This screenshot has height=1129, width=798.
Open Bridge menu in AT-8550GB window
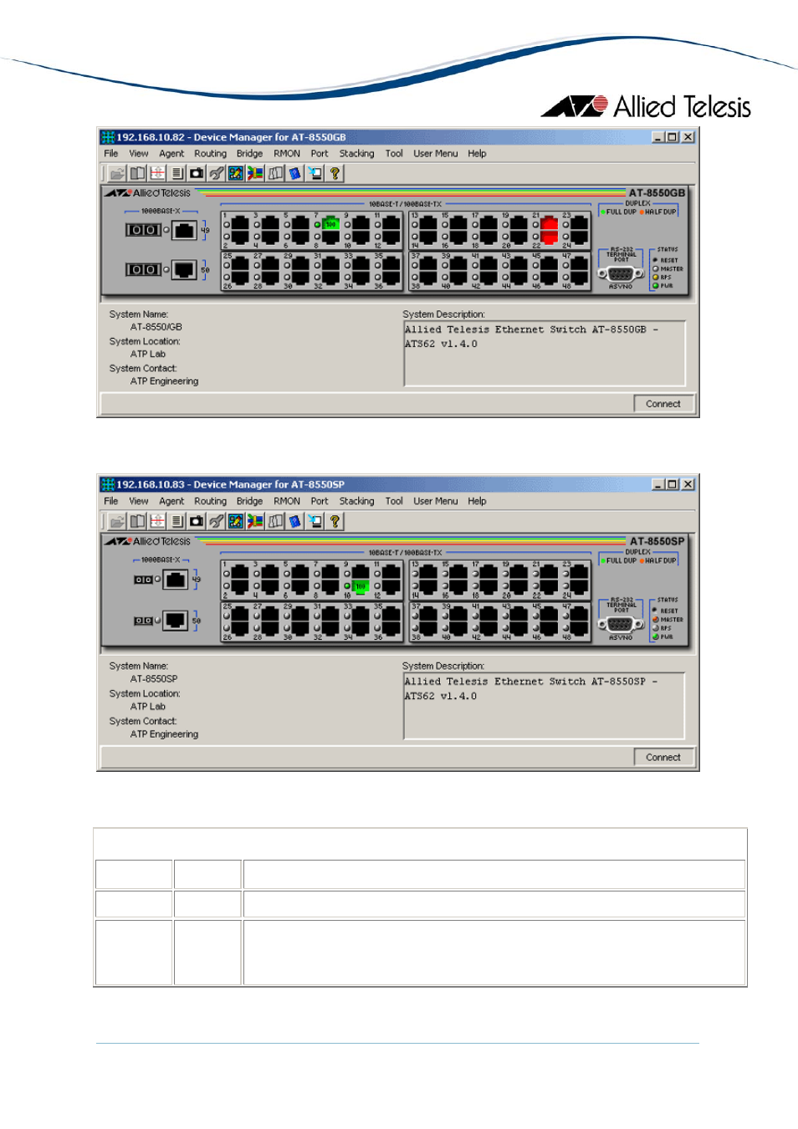pos(249,154)
